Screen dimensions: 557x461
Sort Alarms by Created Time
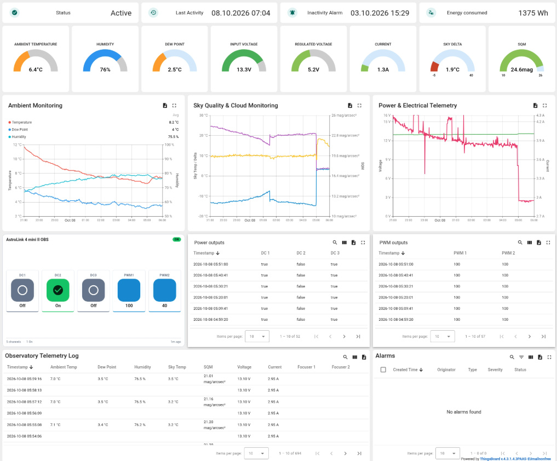(x=408, y=370)
